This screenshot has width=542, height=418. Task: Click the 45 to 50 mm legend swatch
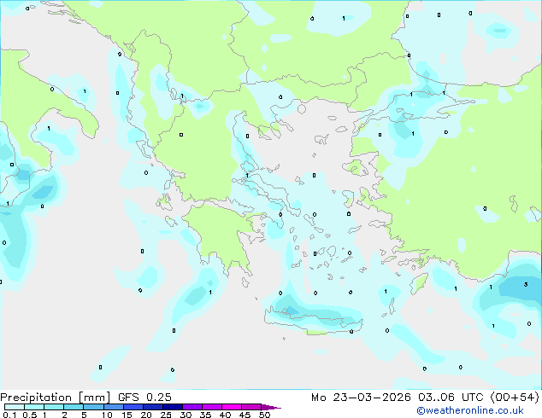[251, 407]
